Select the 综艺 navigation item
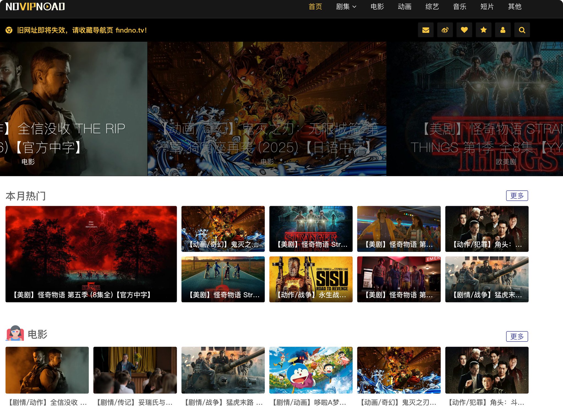 coord(432,7)
